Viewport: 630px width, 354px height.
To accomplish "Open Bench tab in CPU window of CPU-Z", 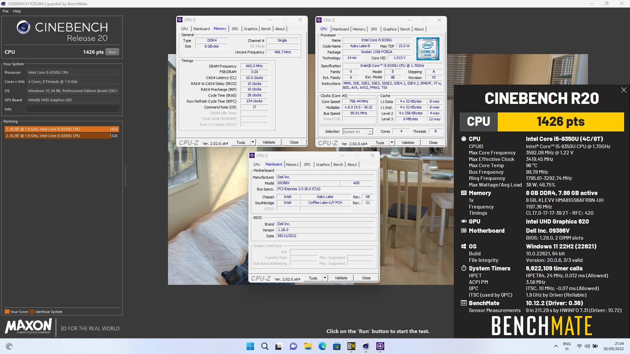I will pyautogui.click(x=405, y=29).
